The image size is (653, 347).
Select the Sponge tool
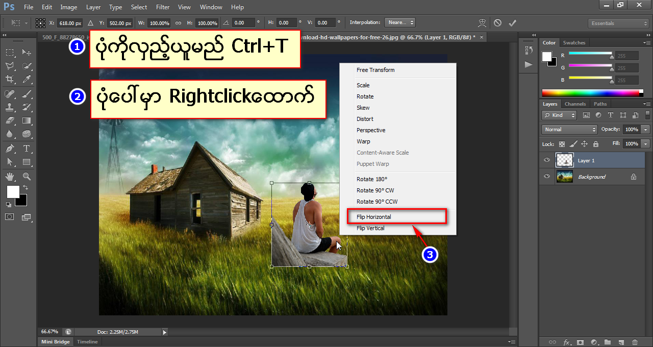27,134
